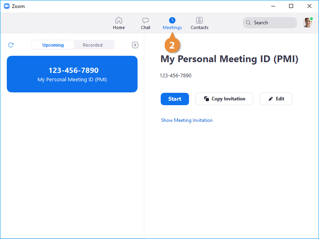This screenshot has width=319, height=239.
Task: Switch to the Upcoming tab
Action: (53, 45)
